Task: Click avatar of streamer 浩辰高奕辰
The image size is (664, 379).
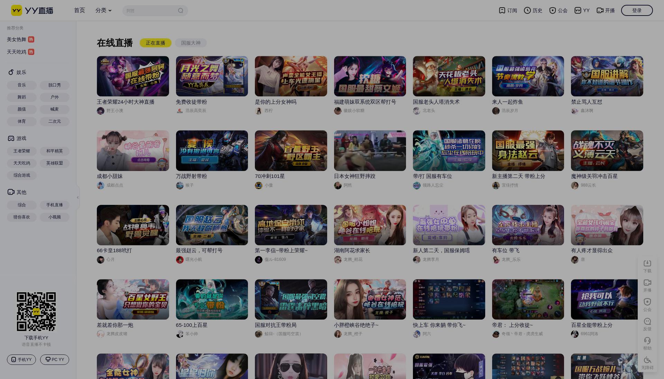Action: pos(179,111)
